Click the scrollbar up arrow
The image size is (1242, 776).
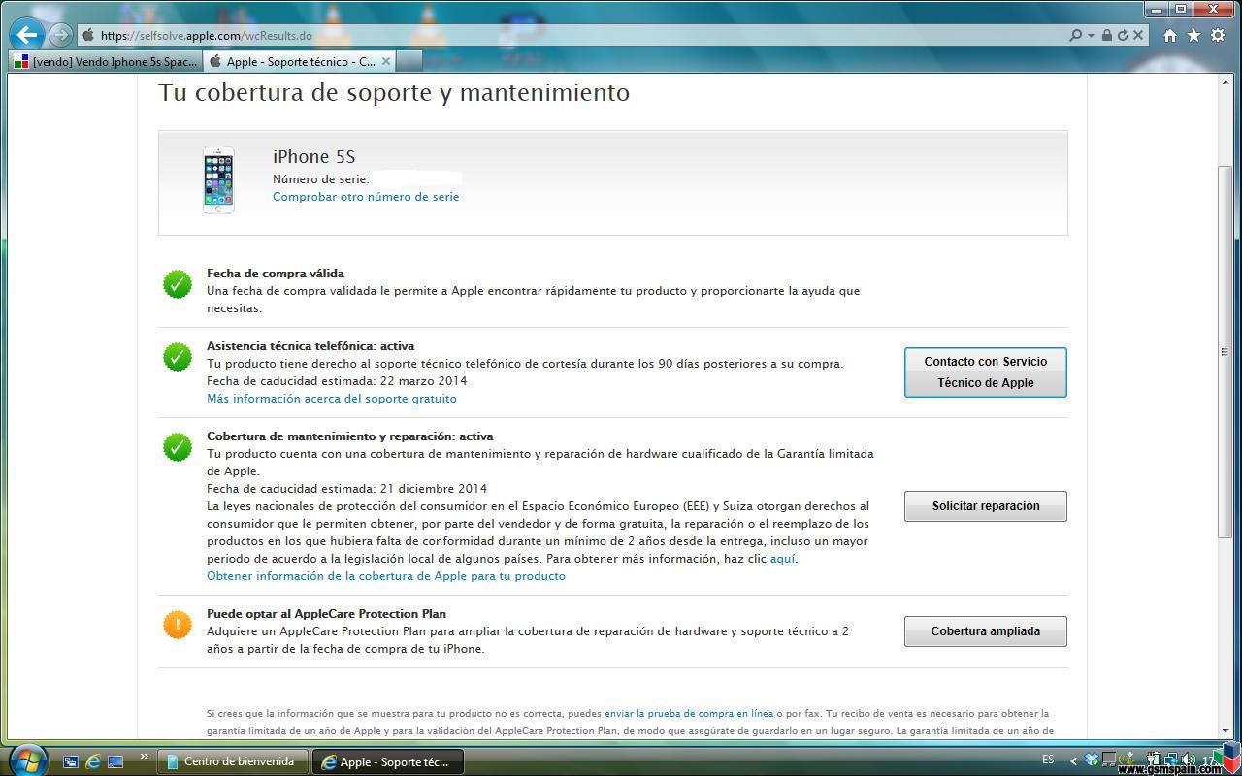[x=1225, y=84]
